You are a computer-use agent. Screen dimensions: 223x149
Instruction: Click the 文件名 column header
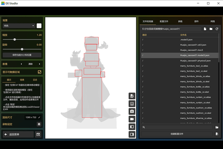coord(183,35)
